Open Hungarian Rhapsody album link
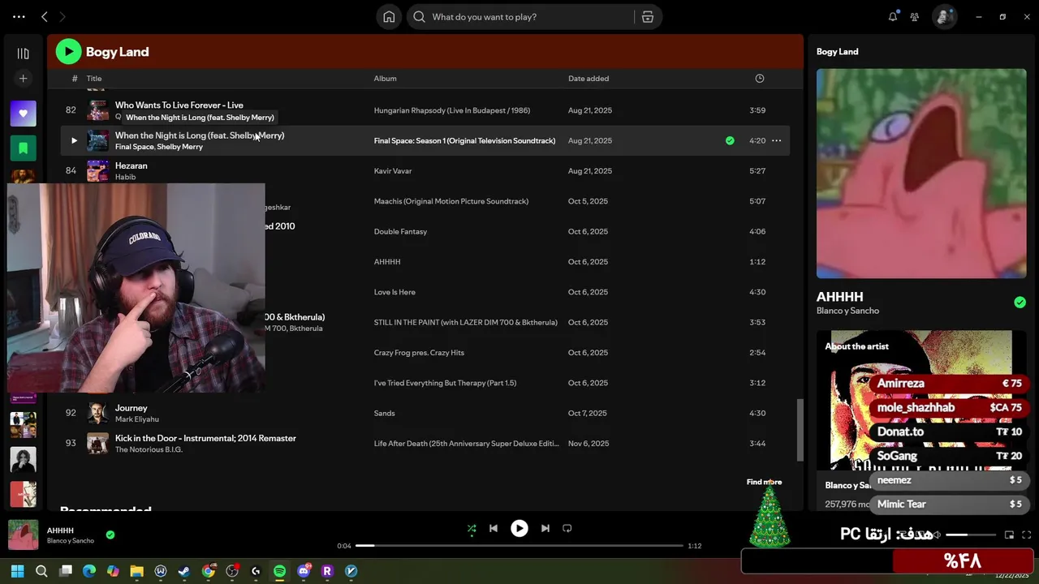The width and height of the screenshot is (1039, 584). pyautogui.click(x=452, y=110)
